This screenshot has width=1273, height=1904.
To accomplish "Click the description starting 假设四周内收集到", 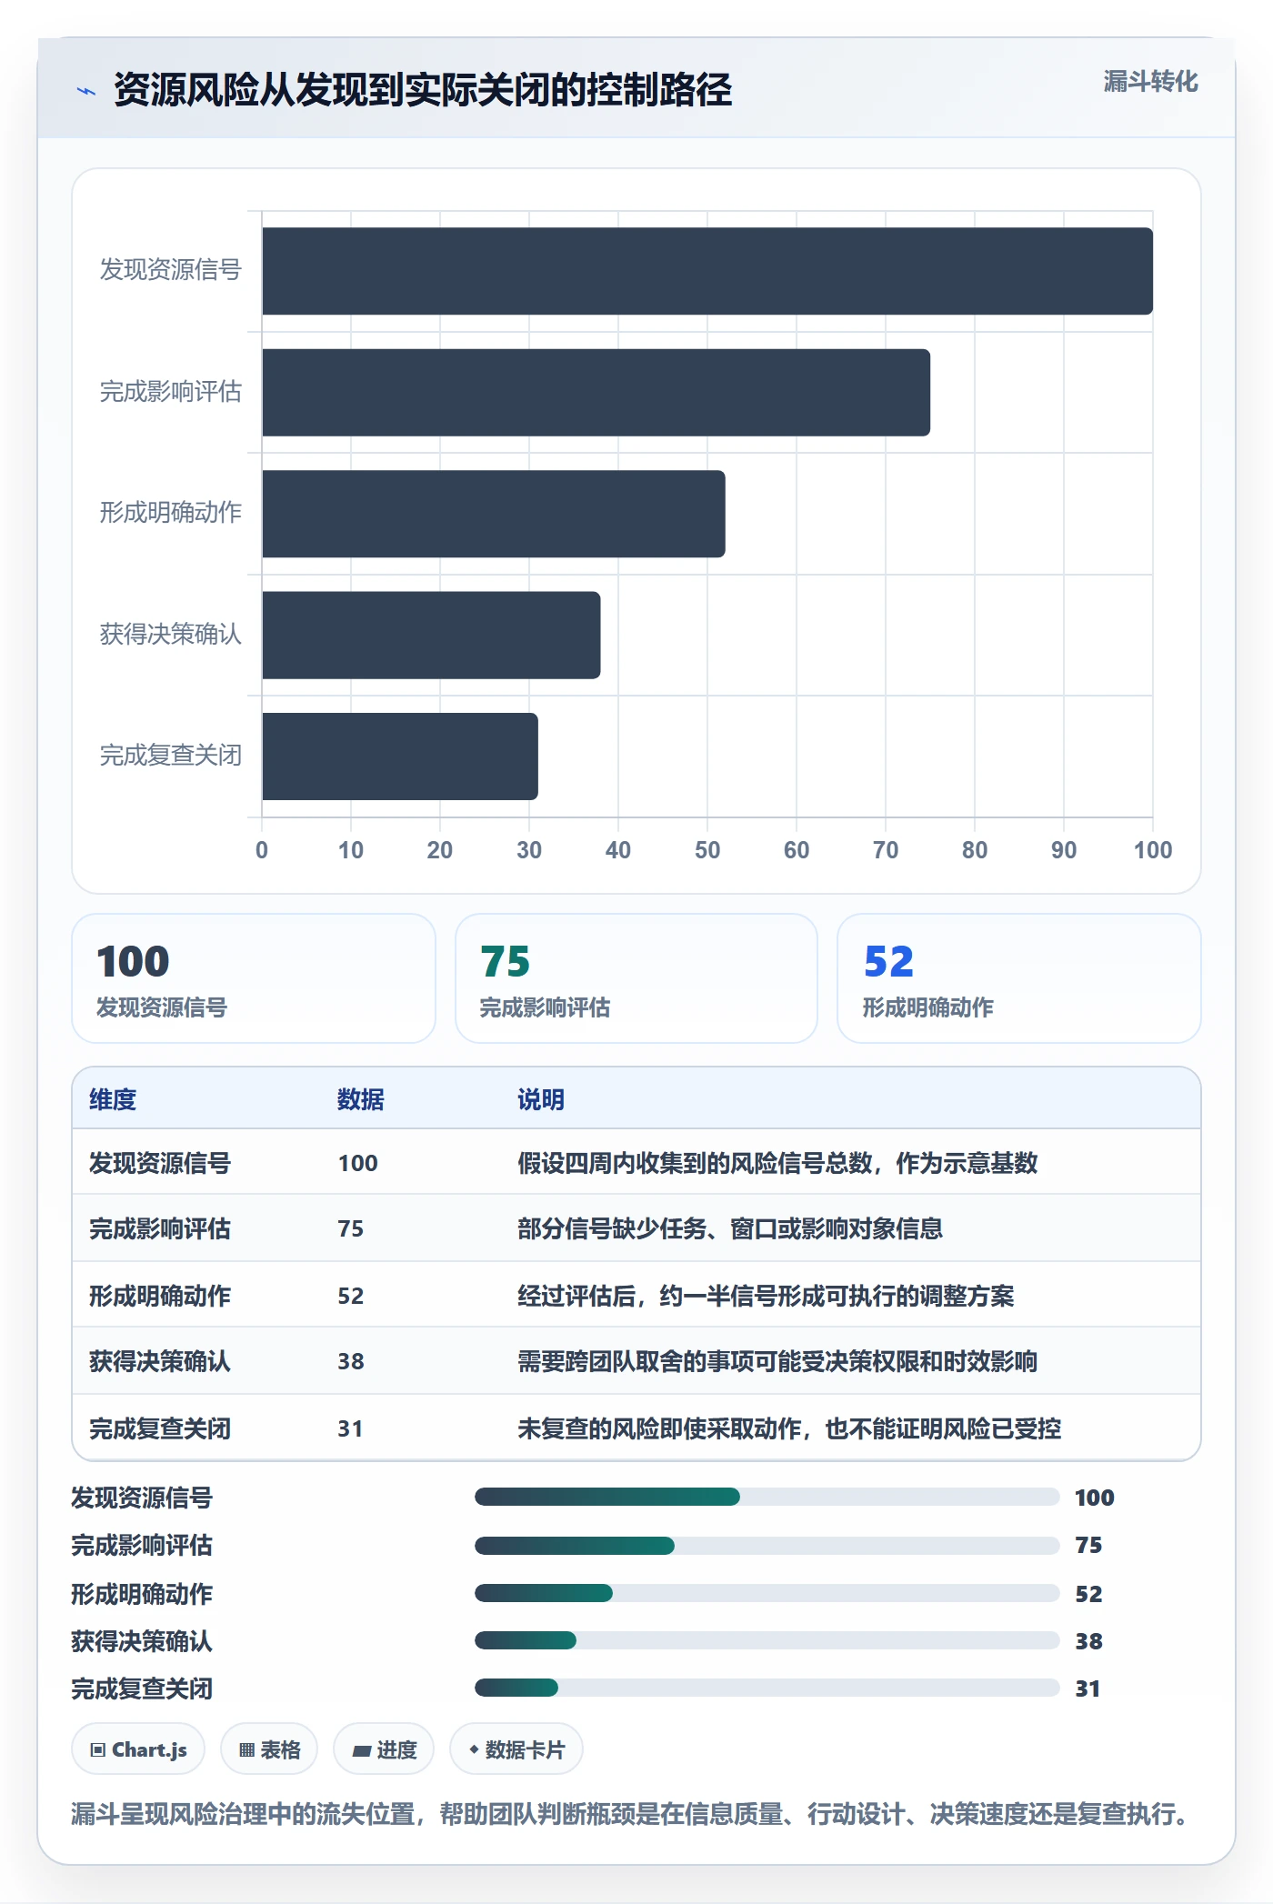I will pyautogui.click(x=777, y=1163).
